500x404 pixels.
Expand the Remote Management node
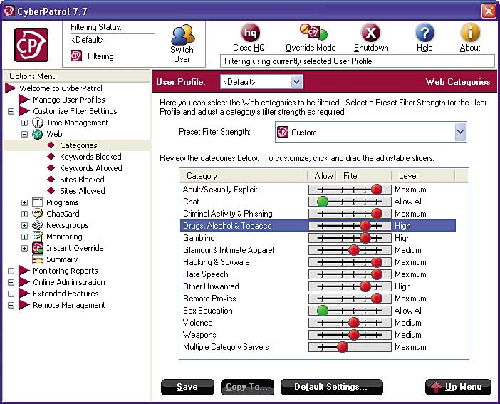pyautogui.click(x=11, y=306)
